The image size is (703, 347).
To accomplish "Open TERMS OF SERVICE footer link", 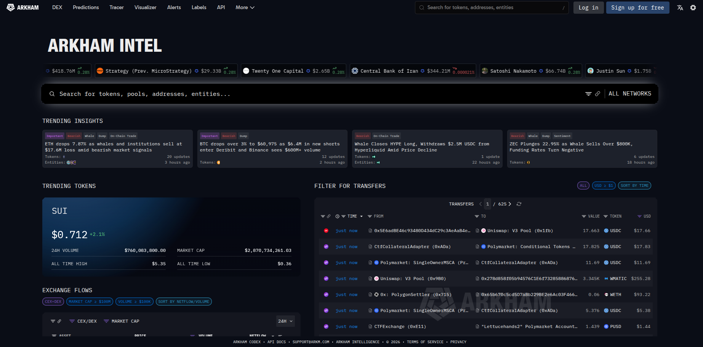I will 425,342.
